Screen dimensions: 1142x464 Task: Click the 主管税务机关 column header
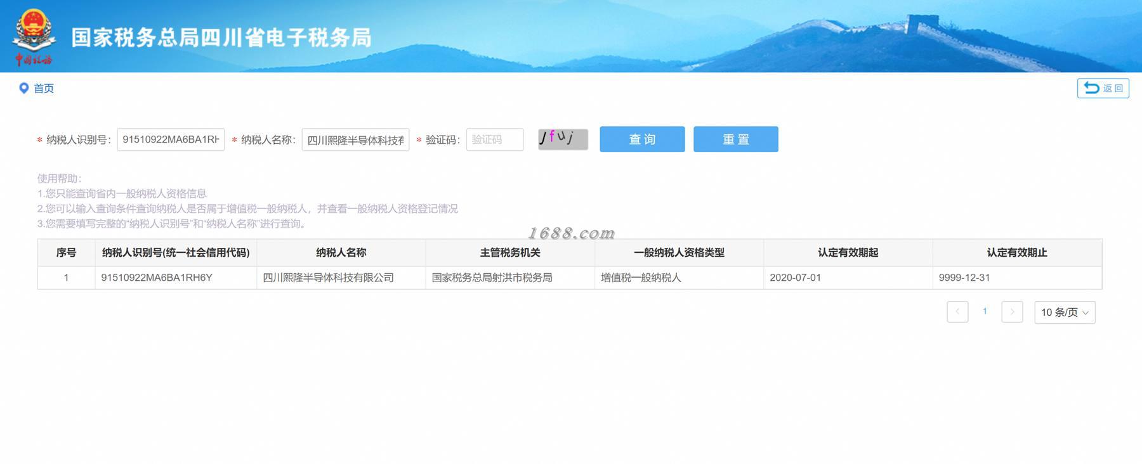[510, 252]
